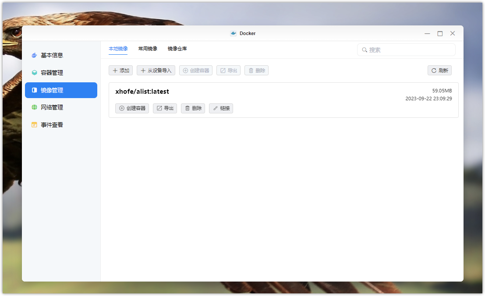Close the Docker window
The width and height of the screenshot is (485, 296).
click(453, 33)
